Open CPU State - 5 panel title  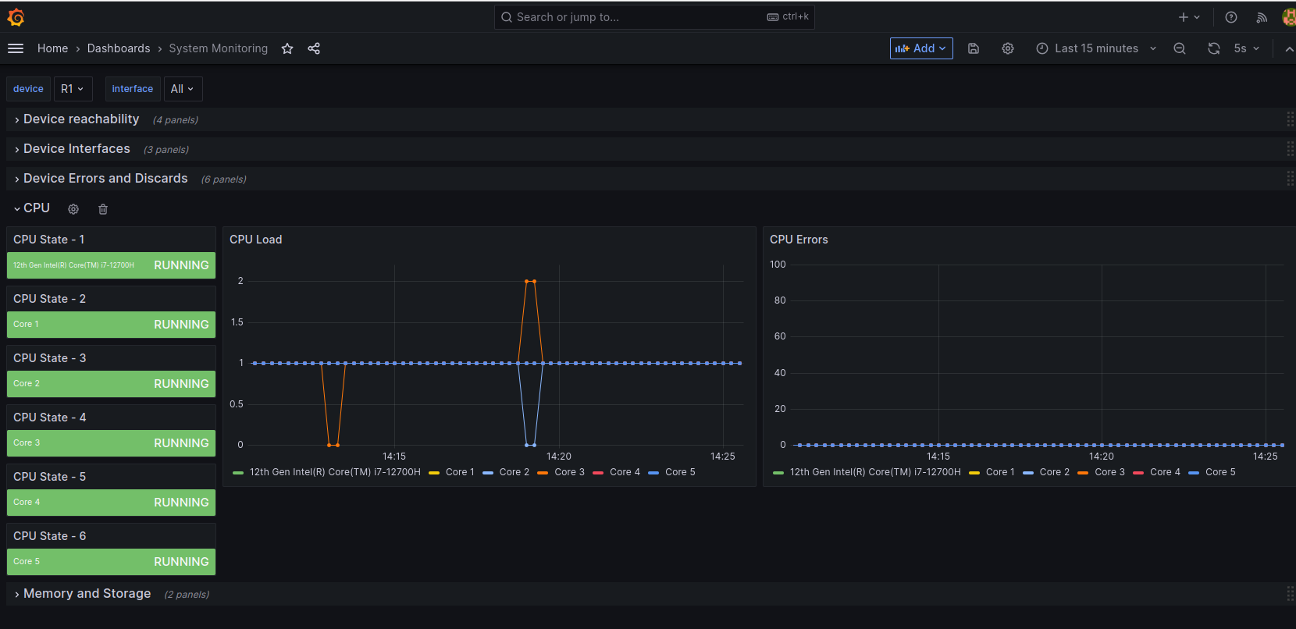(x=49, y=477)
